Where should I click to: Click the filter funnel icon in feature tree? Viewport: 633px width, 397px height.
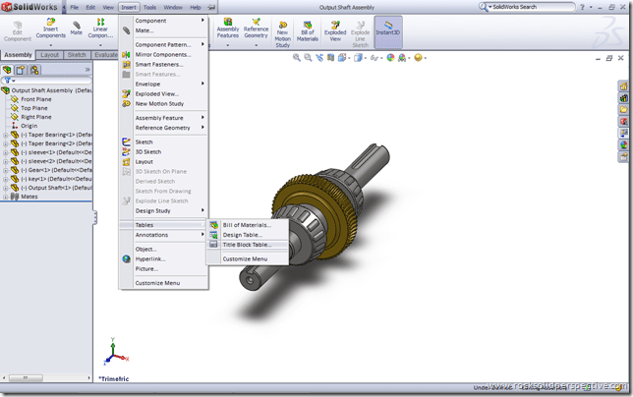[x=7, y=81]
